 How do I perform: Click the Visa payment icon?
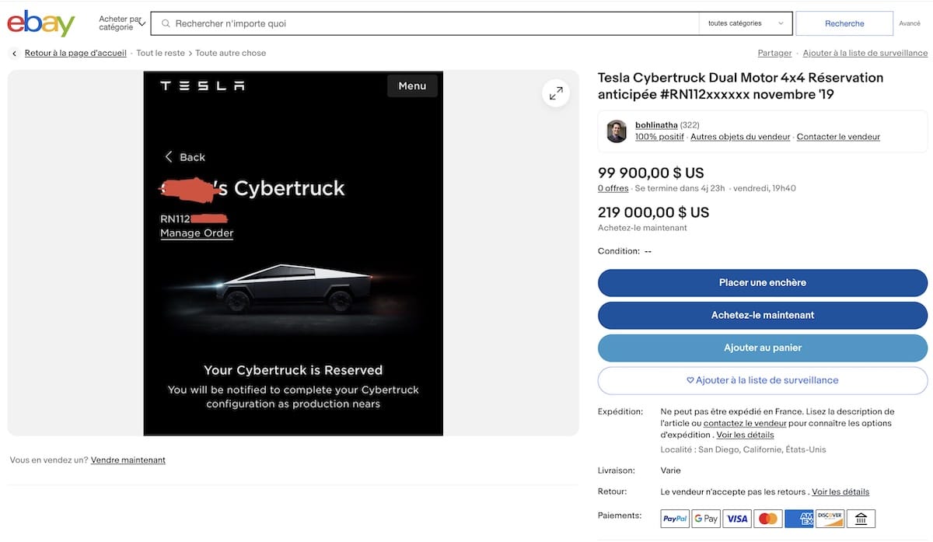(737, 519)
